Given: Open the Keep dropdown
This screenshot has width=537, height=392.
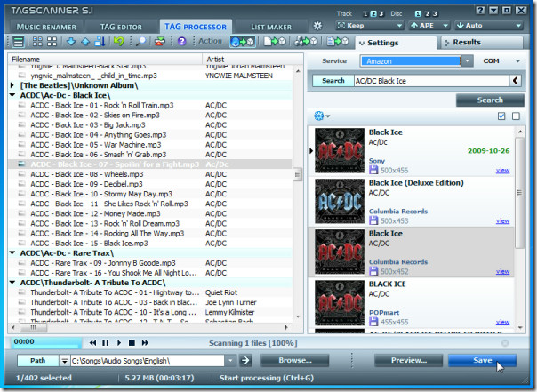Looking at the screenshot, I should pyautogui.click(x=370, y=26).
